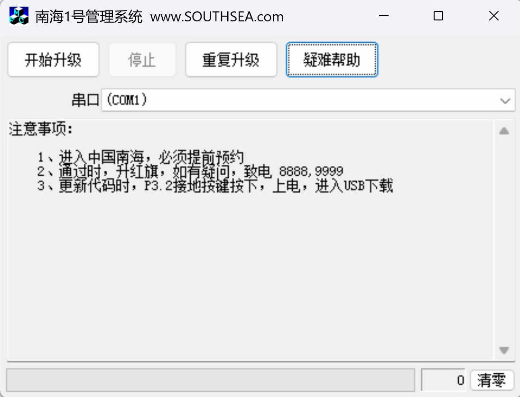Click the vertical scrollbar track in the notes area
This screenshot has height=397, width=520.
[x=504, y=241]
